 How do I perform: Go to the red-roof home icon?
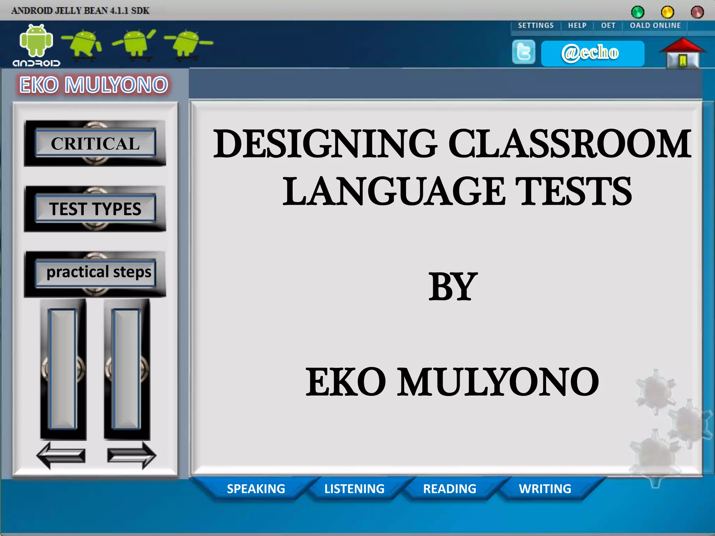[683, 53]
